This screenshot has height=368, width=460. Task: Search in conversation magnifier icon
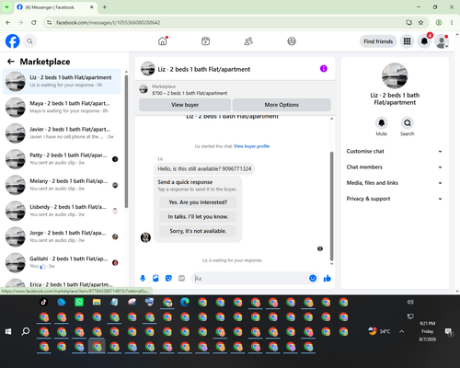tap(408, 123)
